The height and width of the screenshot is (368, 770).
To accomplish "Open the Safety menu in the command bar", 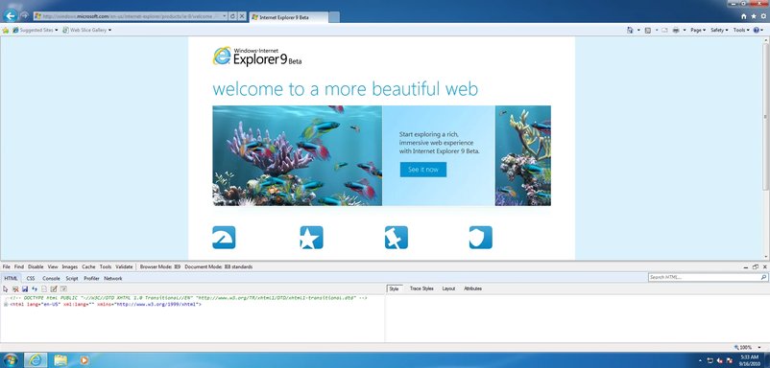I will [719, 30].
